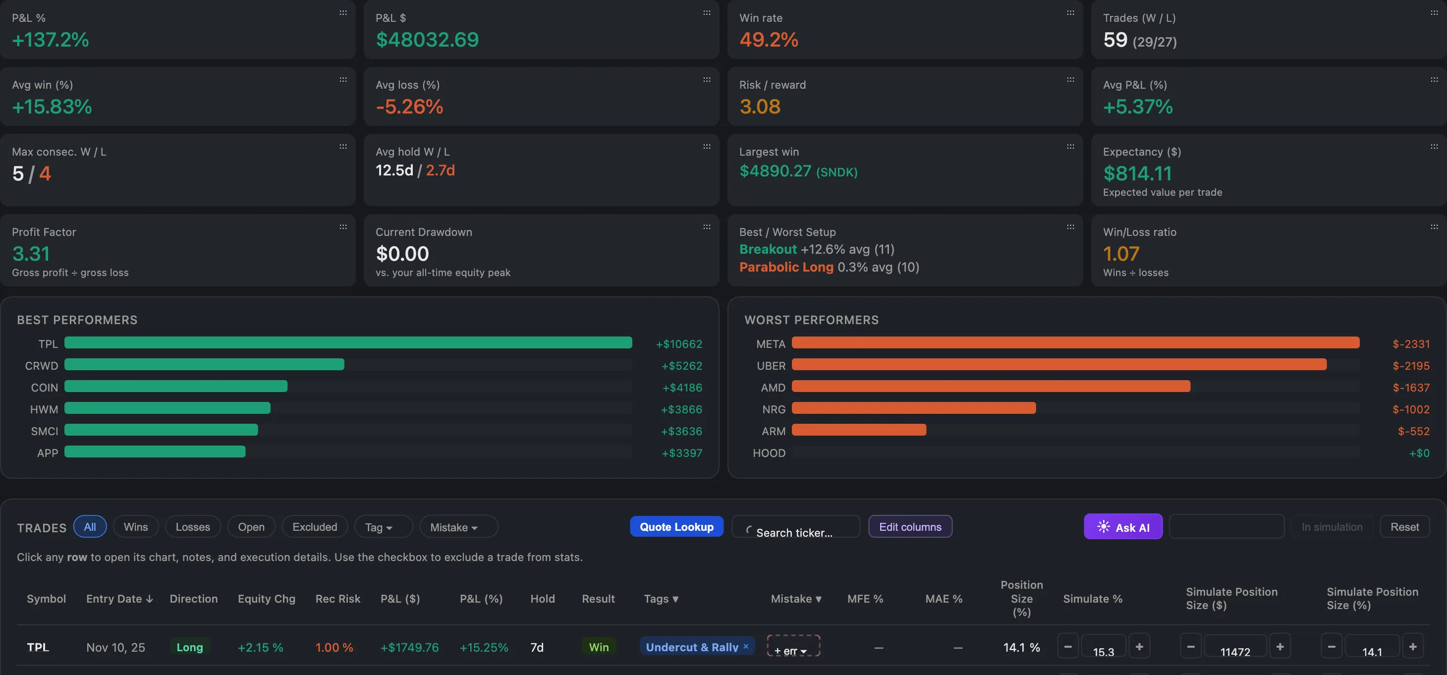Click the Symbol column header
The width and height of the screenshot is (1447, 675).
click(x=46, y=599)
